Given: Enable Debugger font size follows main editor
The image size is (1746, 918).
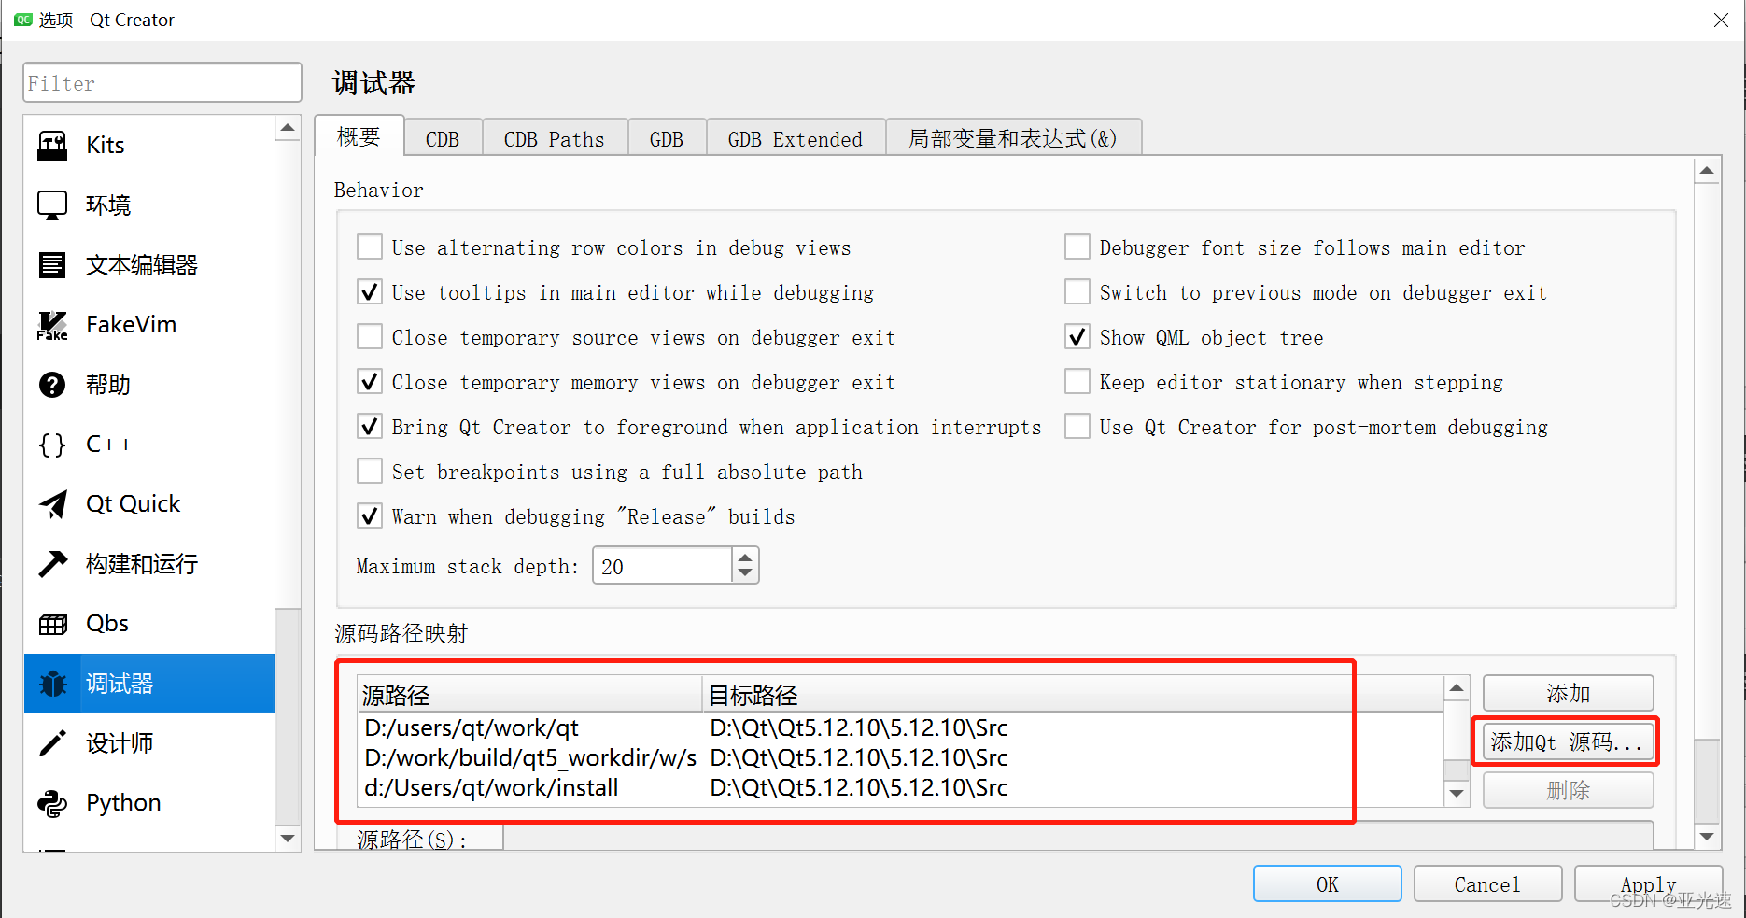Looking at the screenshot, I should point(1077,247).
